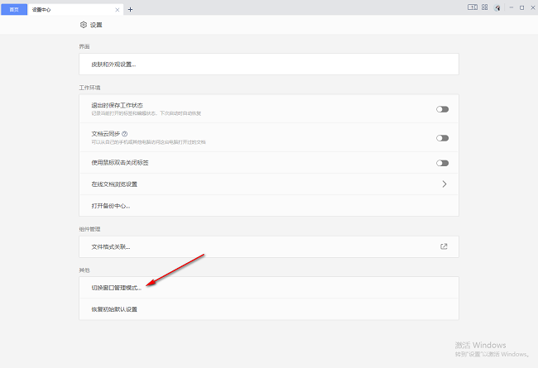Screen dimensions: 538x368
Task: Minimize the window
Action: click(512, 7)
